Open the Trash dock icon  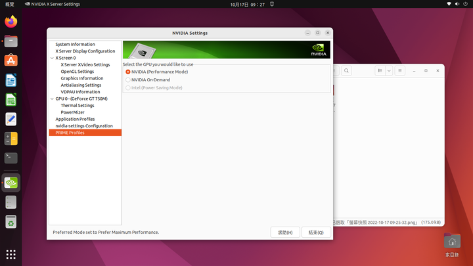tap(11, 222)
